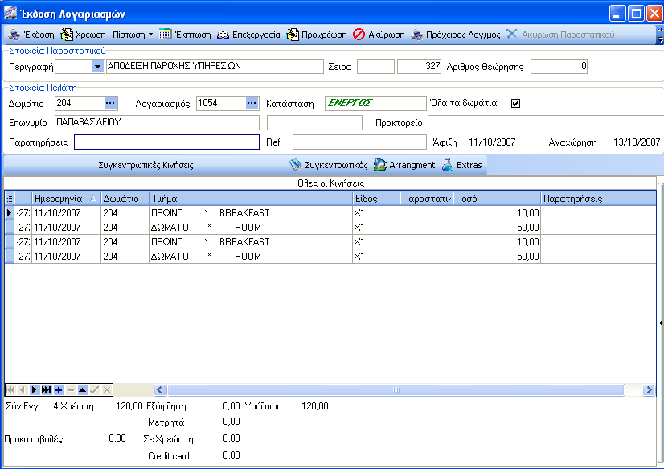
Task: Click the insert record plus button
Action: point(59,390)
